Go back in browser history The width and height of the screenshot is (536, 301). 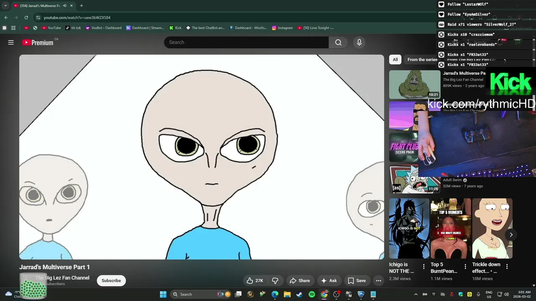click(x=6, y=18)
